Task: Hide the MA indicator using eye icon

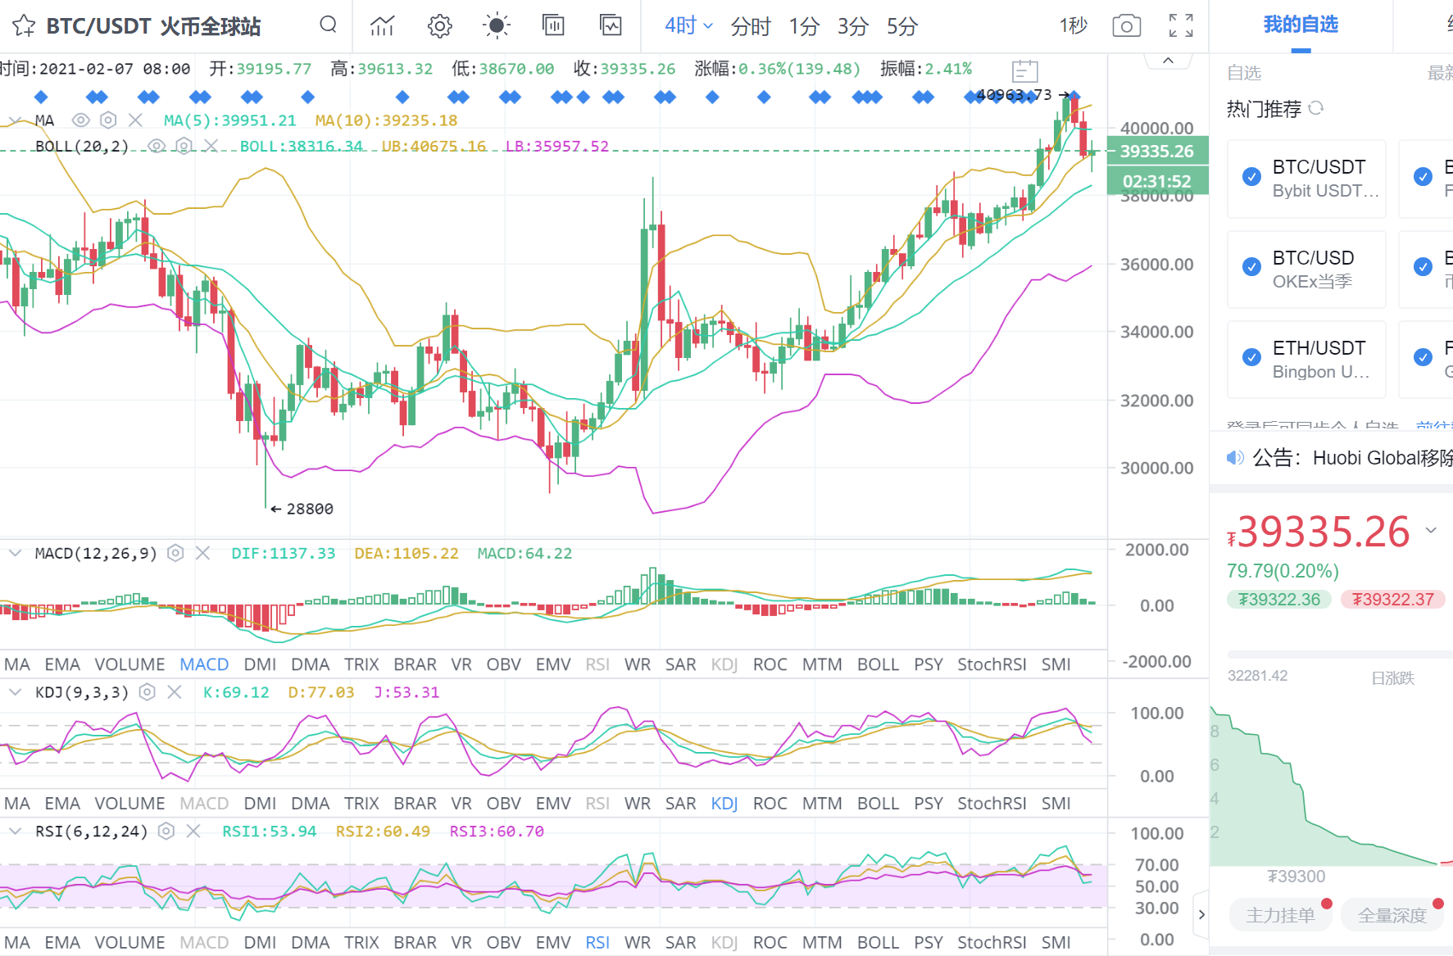Action: (x=80, y=120)
